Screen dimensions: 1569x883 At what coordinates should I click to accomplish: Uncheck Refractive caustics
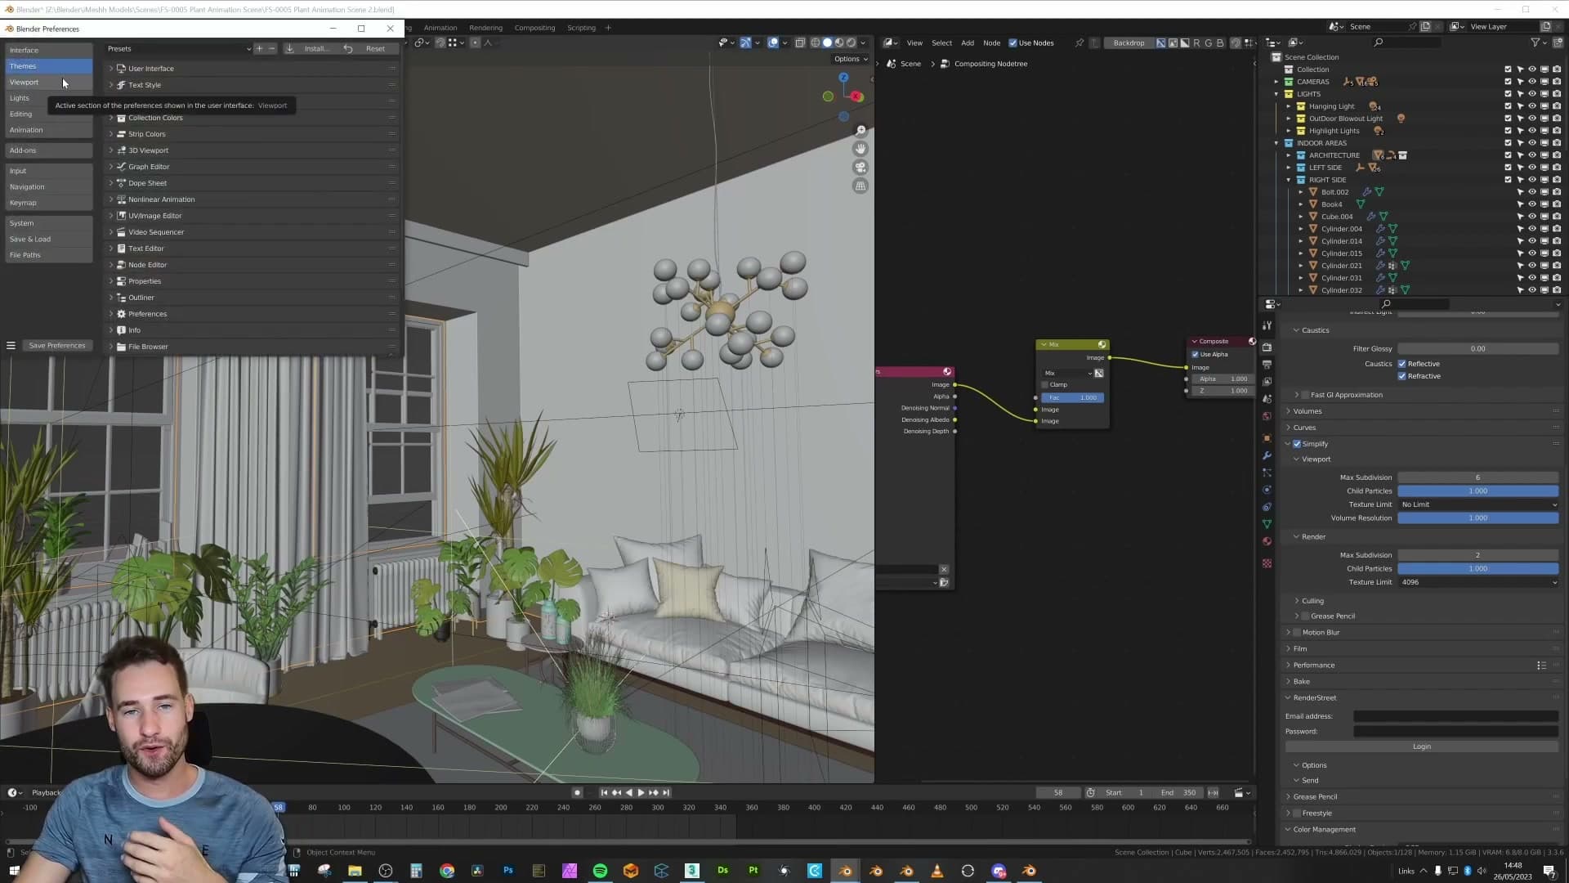1402,376
